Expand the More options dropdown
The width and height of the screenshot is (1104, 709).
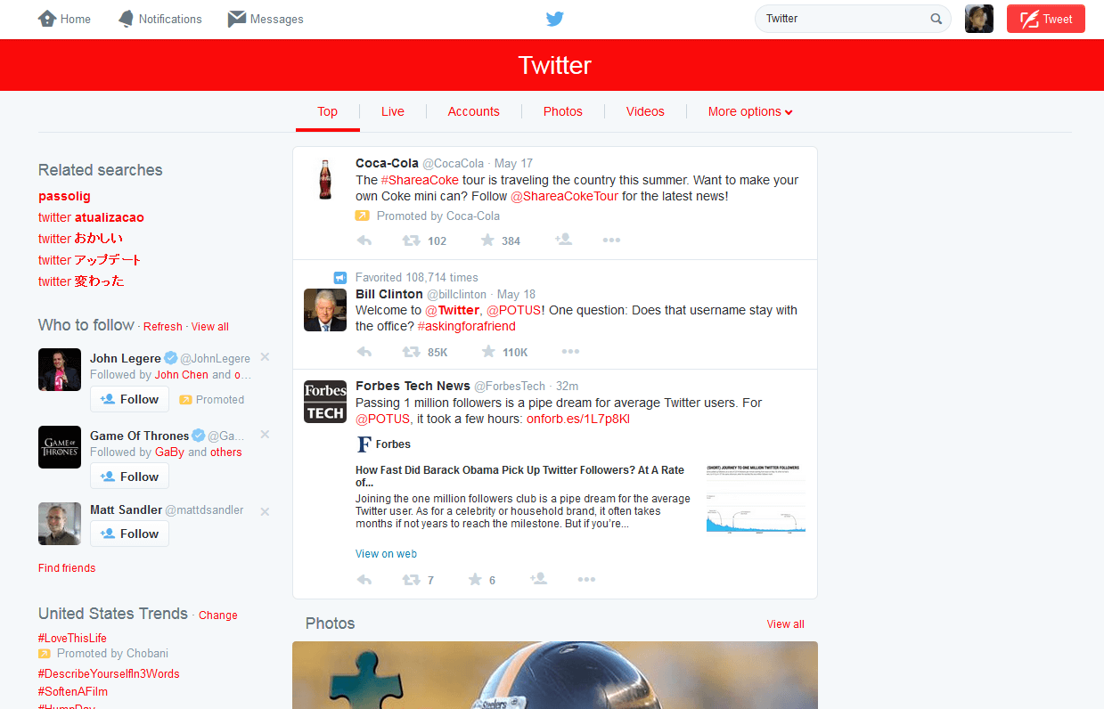click(x=750, y=111)
